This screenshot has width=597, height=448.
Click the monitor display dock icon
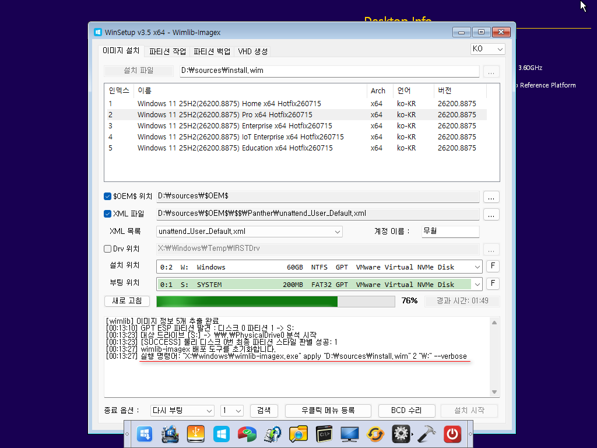350,434
